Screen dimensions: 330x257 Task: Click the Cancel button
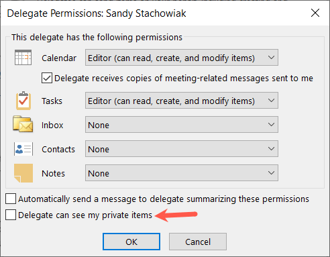(x=198, y=242)
